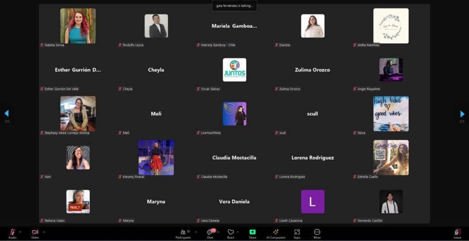The height and width of the screenshot is (241, 469).
Task: Click the large Lorena Rodriguez name tile
Action: (x=312, y=158)
